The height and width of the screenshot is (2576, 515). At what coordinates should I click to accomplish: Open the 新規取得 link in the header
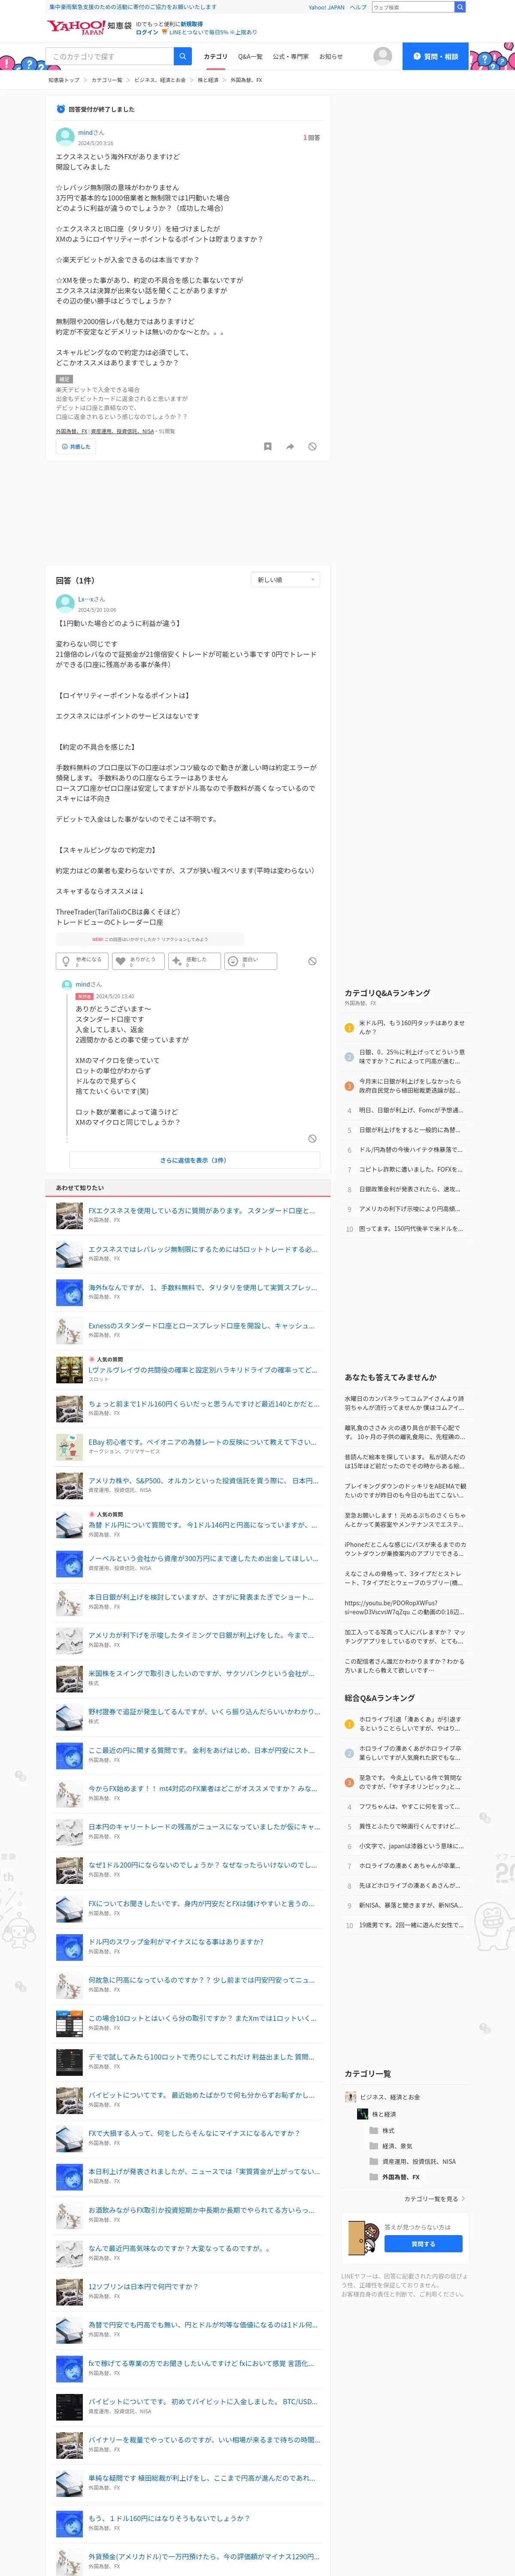click(191, 24)
